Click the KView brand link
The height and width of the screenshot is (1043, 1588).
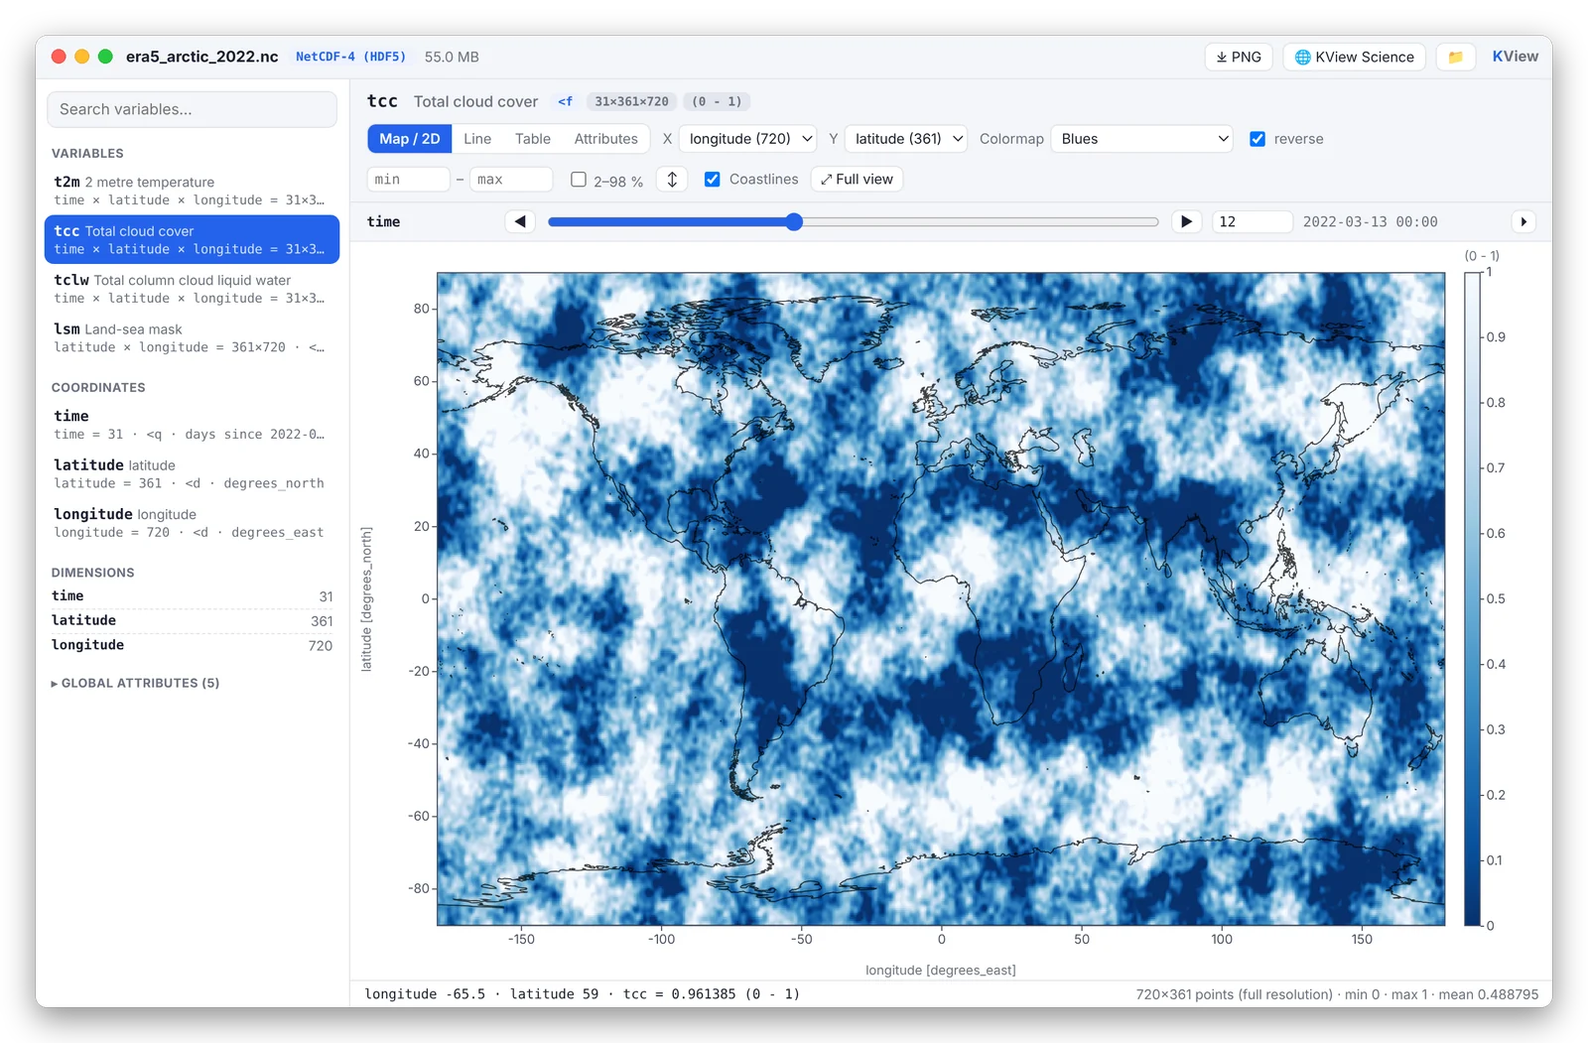[x=1515, y=57]
